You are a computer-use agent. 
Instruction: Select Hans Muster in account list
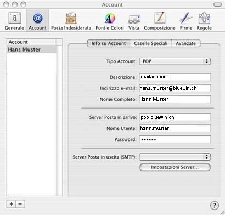pyautogui.click(x=31, y=49)
